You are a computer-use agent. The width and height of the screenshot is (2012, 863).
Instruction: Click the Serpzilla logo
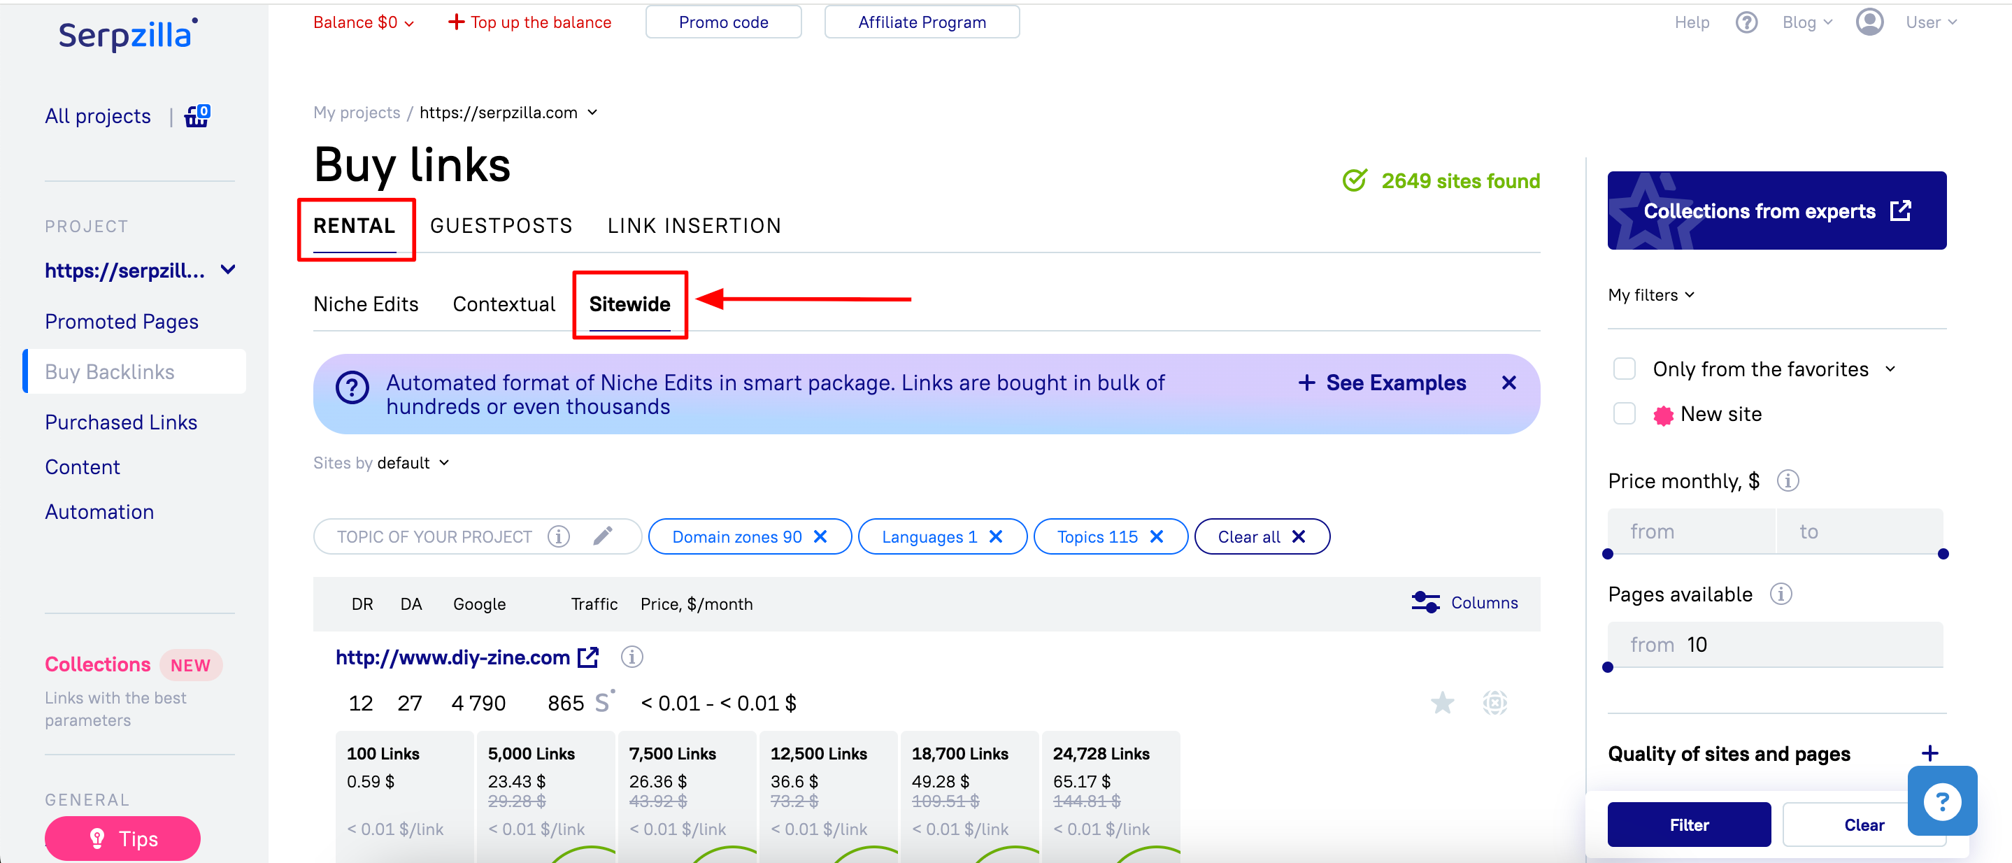pyautogui.click(x=128, y=34)
